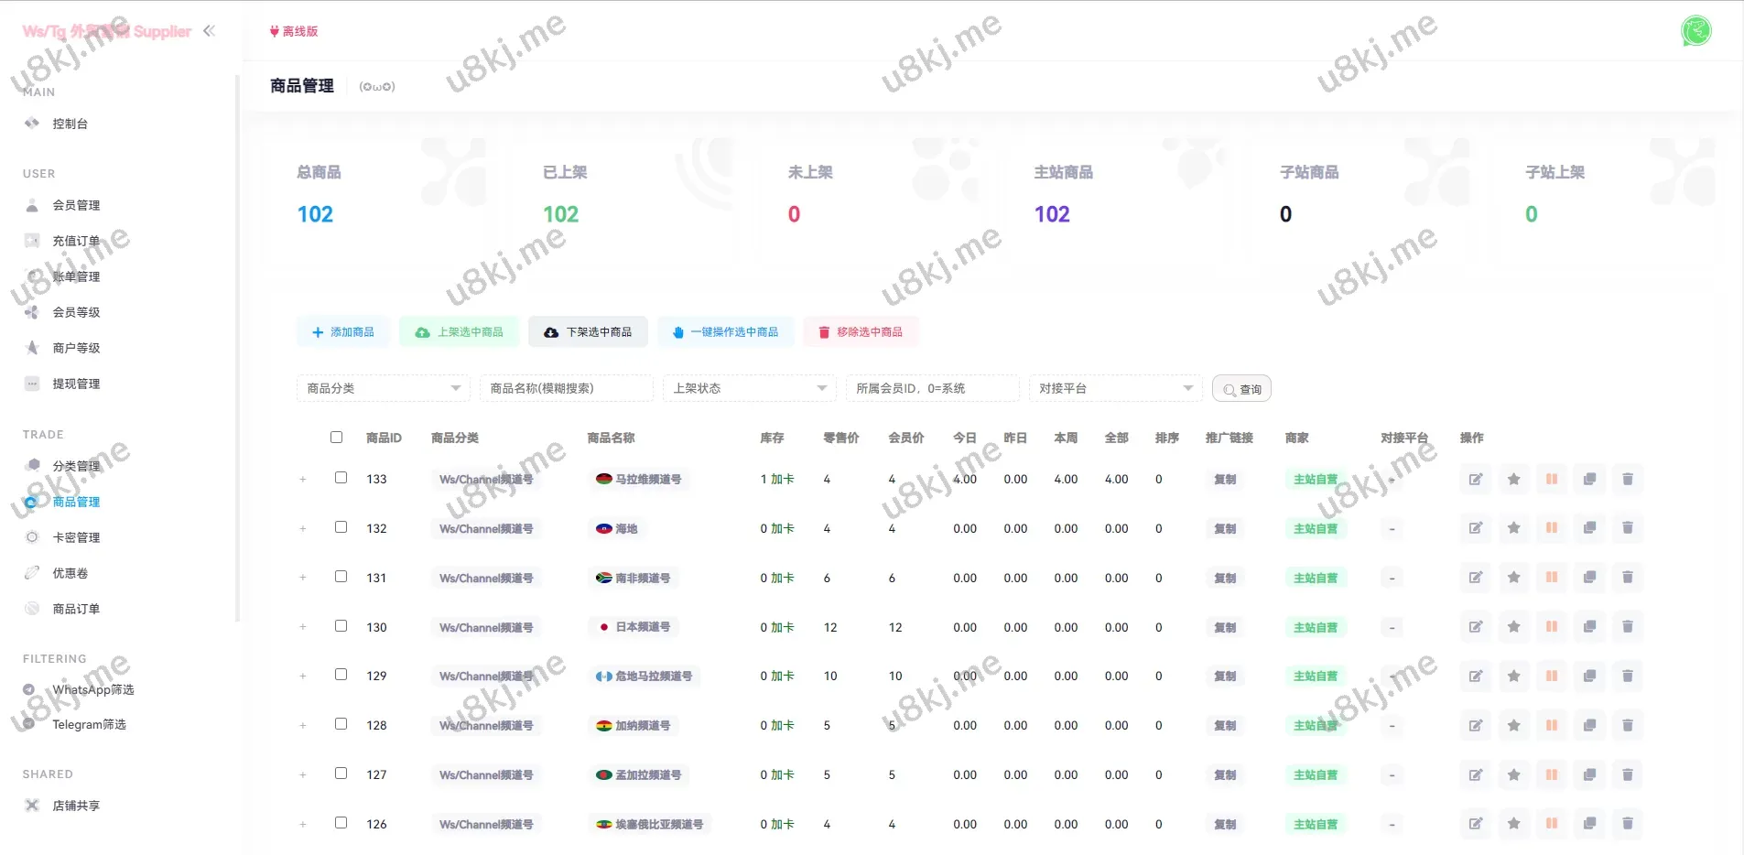The image size is (1744, 855).
Task: Open the 商品分类 dropdown filter
Action: click(x=383, y=388)
